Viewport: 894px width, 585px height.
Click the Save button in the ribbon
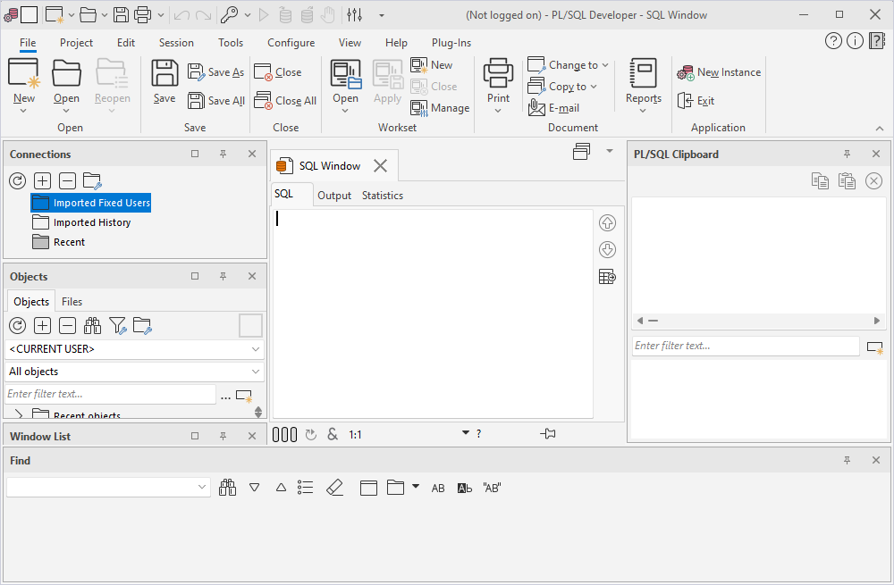(x=164, y=81)
